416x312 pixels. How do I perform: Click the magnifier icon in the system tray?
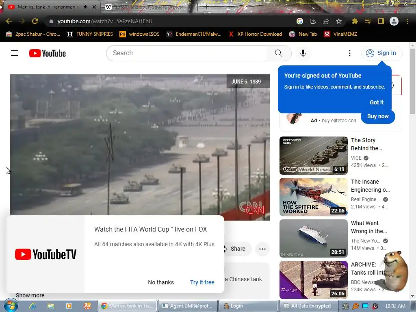tap(355, 306)
